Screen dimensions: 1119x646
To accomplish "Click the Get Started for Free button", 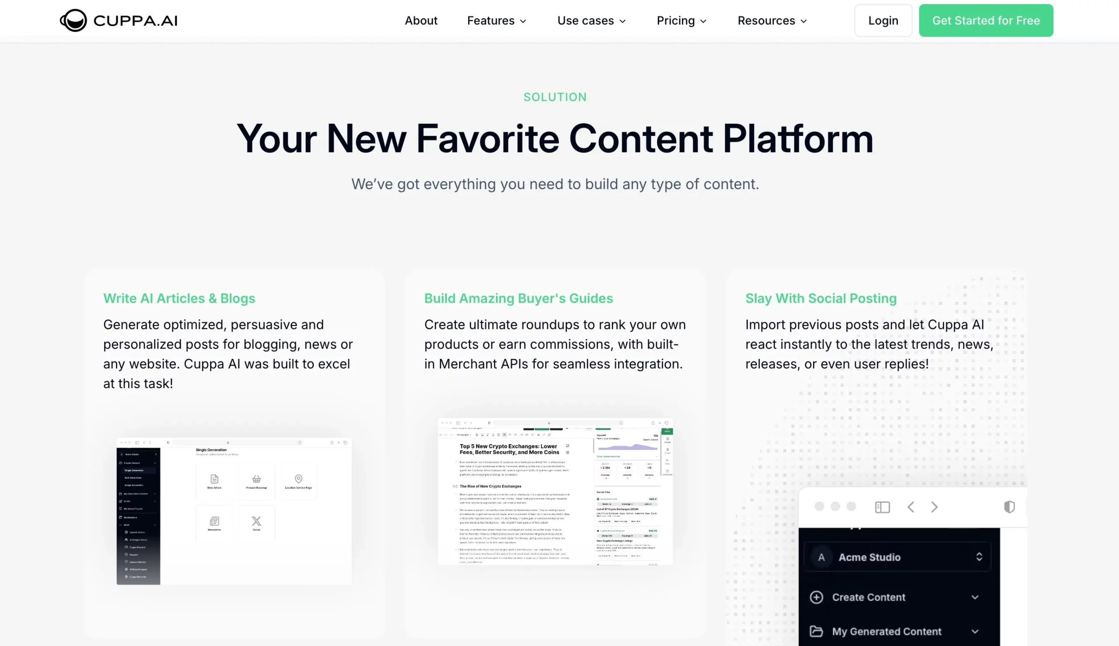I will (x=987, y=20).
